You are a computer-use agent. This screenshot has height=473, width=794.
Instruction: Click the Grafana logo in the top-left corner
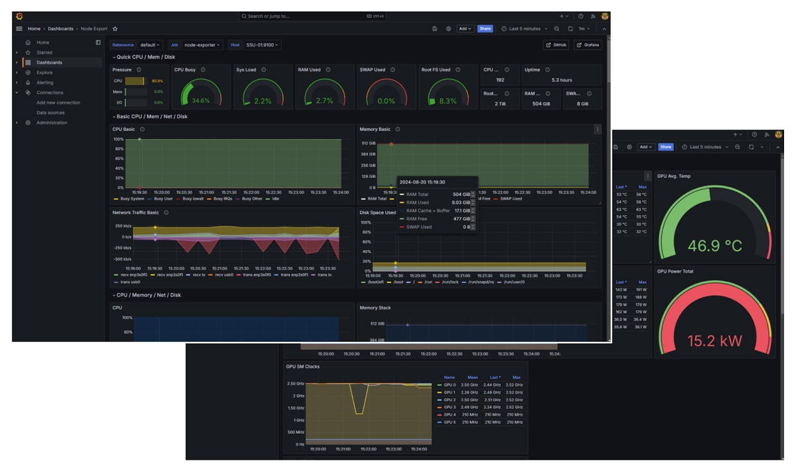pos(19,16)
